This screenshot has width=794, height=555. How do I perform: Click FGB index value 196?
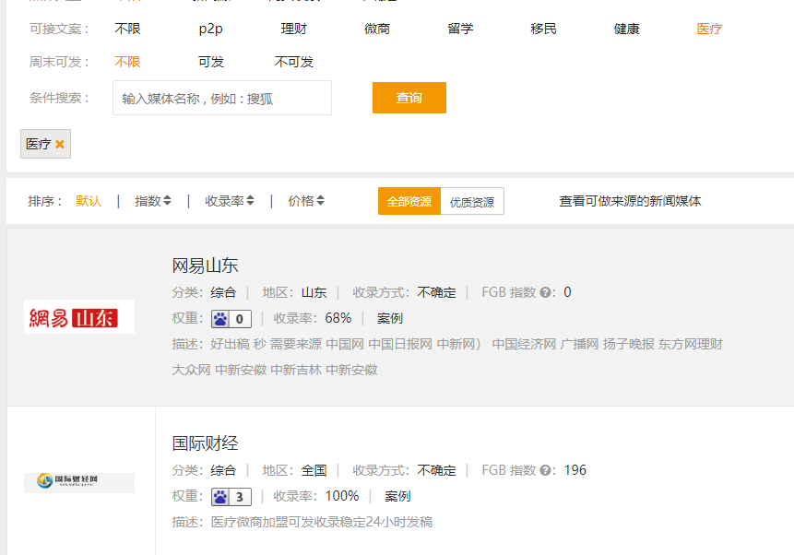click(x=575, y=470)
